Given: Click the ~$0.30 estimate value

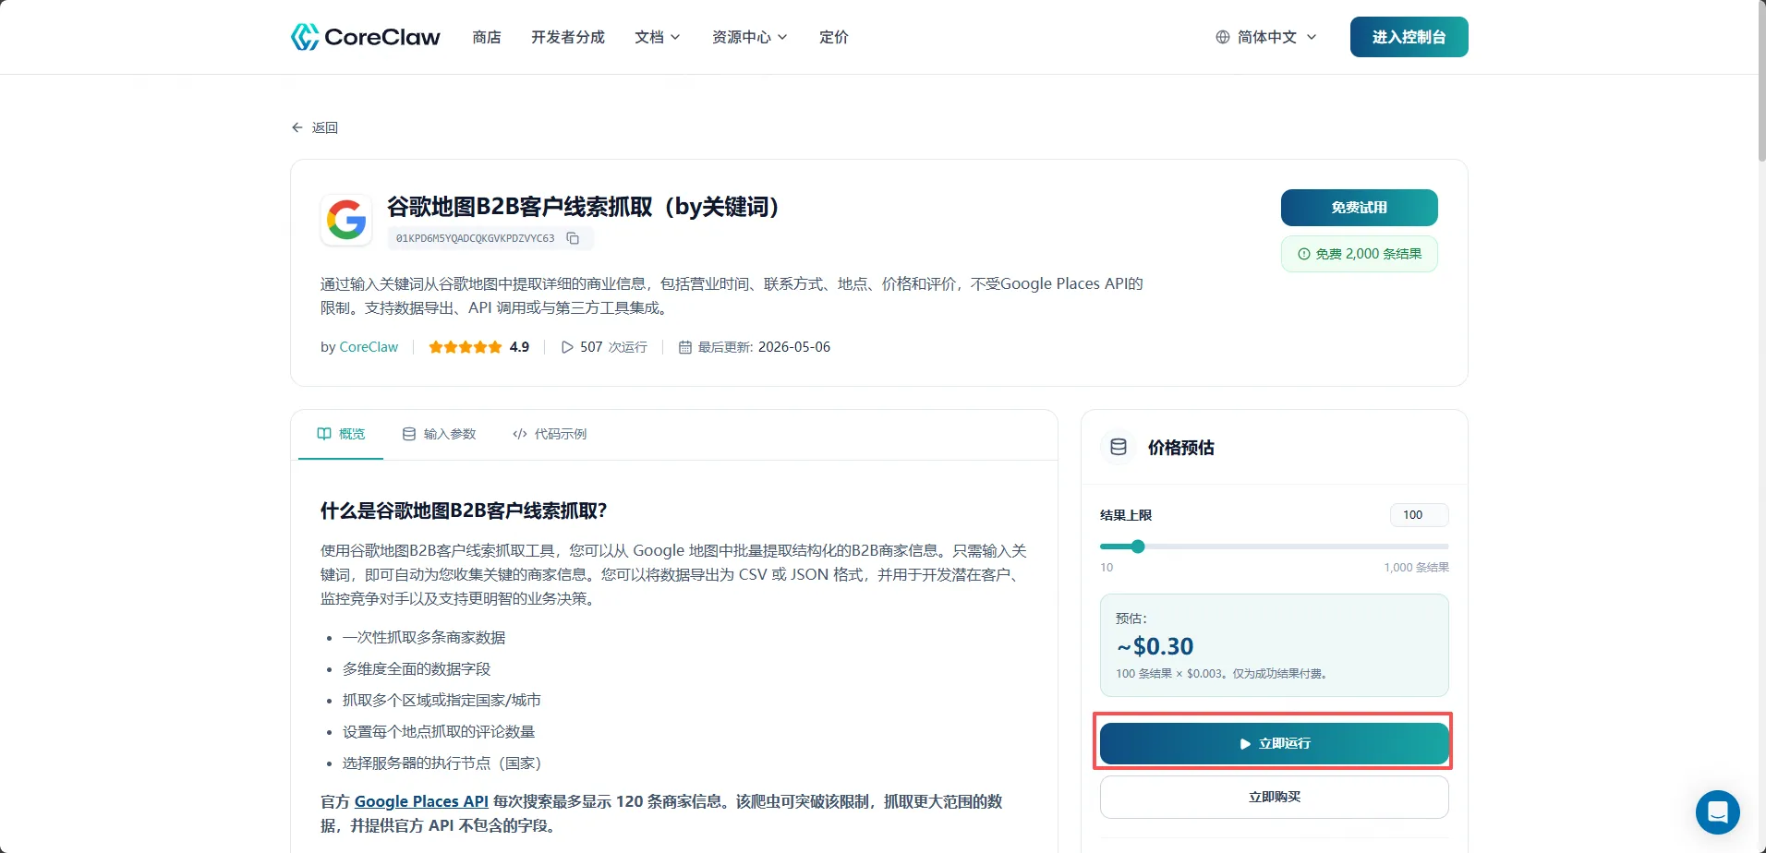Looking at the screenshot, I should (x=1155, y=646).
